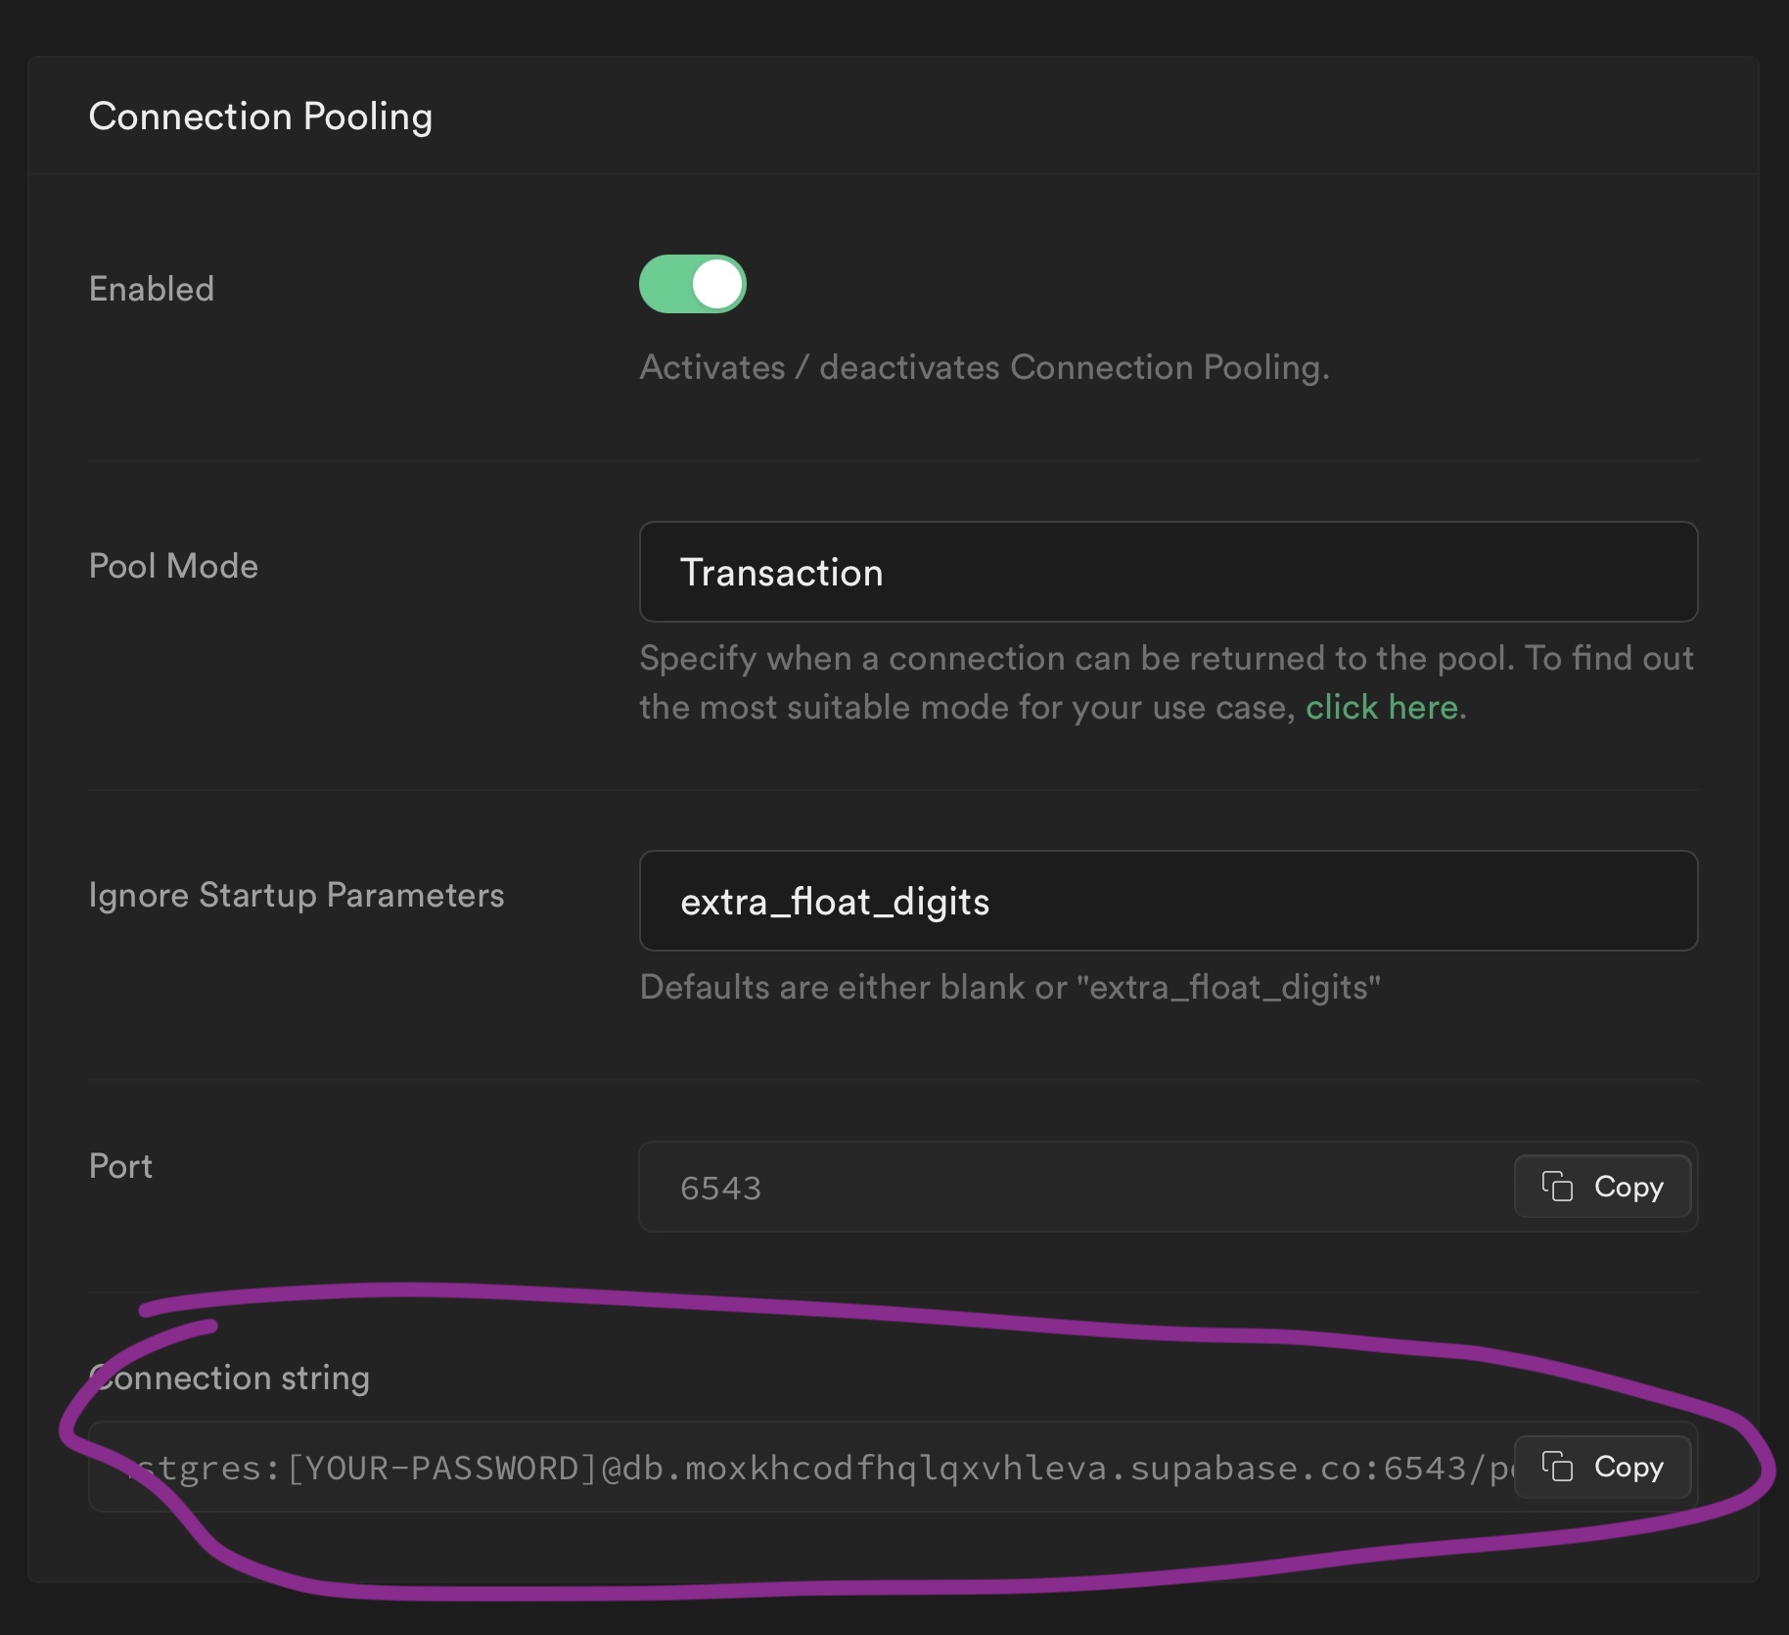Click the "Pool Mode" setting label
This screenshot has width=1789, height=1635.
(x=173, y=566)
